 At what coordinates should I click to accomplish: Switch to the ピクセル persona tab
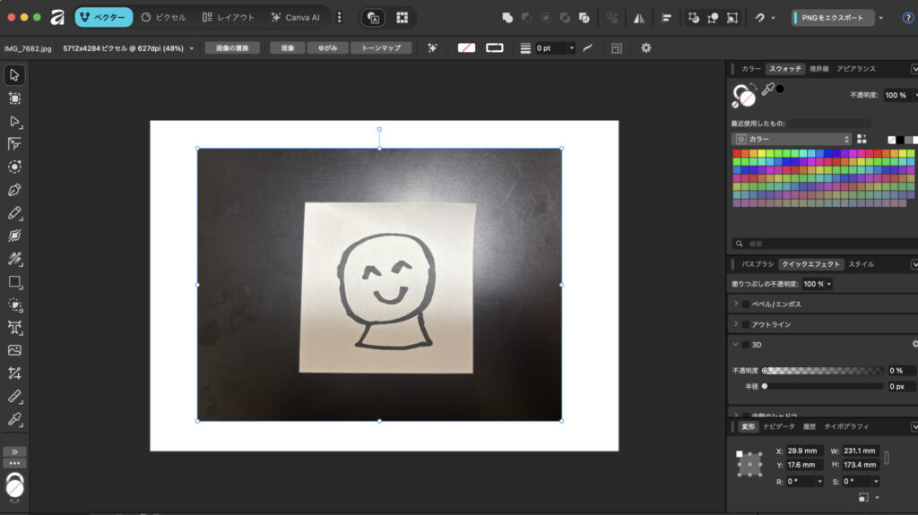[164, 17]
